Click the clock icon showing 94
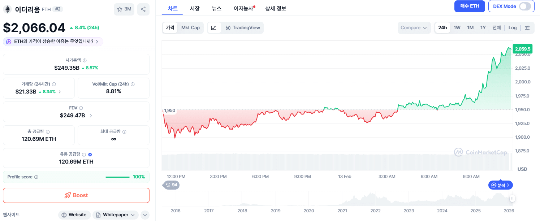Image resolution: width=540 pixels, height=221 pixels. click(171, 185)
